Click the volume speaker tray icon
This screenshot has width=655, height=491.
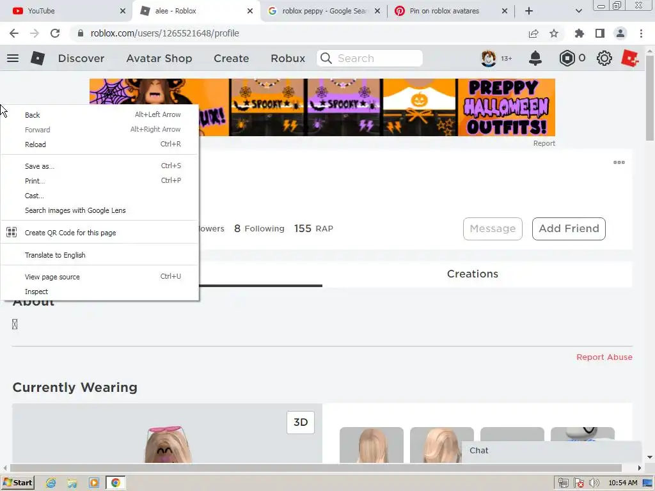click(594, 483)
